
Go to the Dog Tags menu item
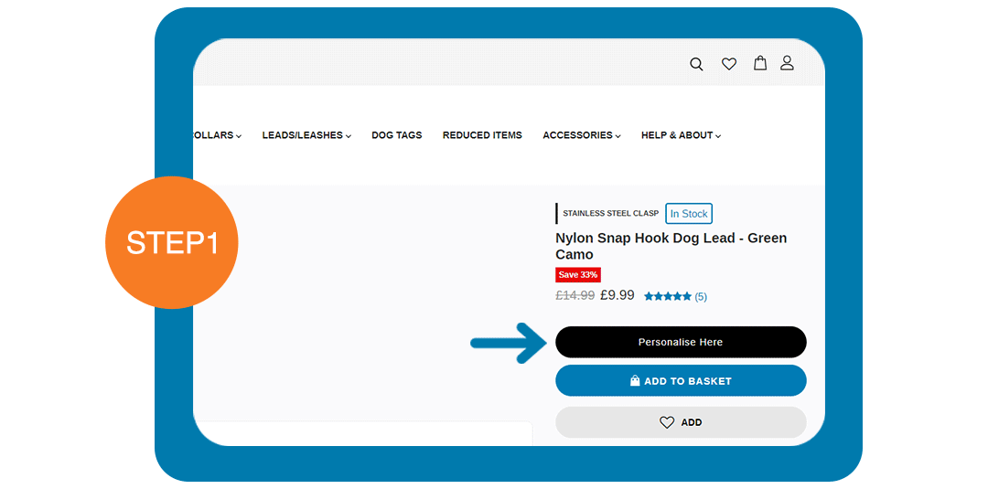(396, 135)
